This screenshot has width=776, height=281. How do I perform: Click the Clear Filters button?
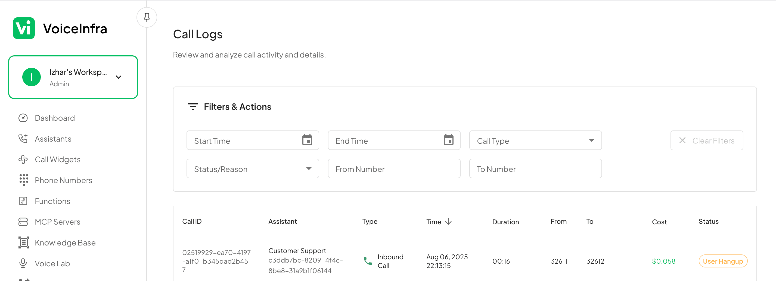pyautogui.click(x=707, y=140)
